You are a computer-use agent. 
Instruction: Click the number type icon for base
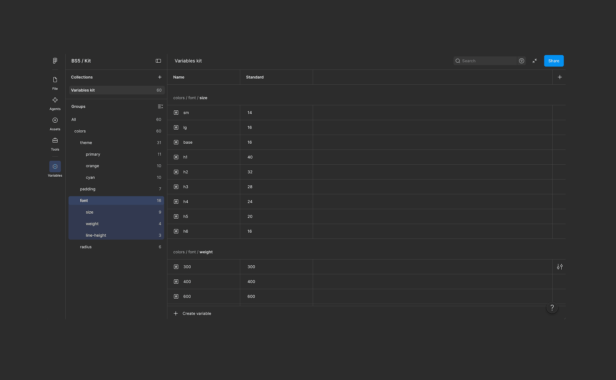coord(176,142)
